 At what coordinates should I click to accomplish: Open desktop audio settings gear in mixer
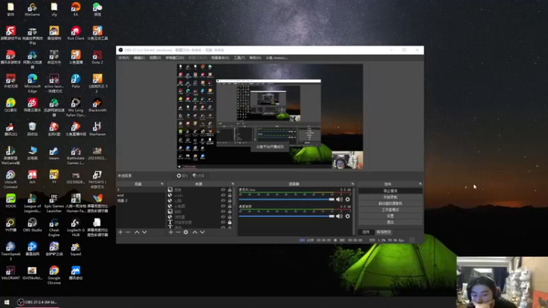point(347,216)
